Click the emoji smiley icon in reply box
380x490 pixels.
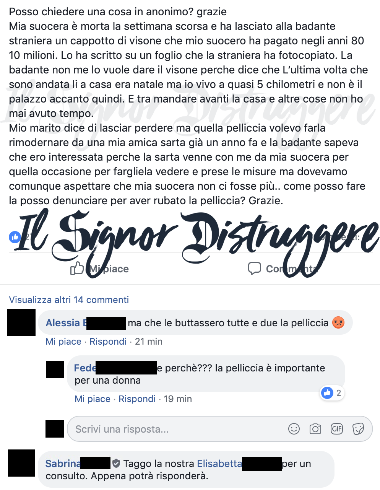[294, 429]
